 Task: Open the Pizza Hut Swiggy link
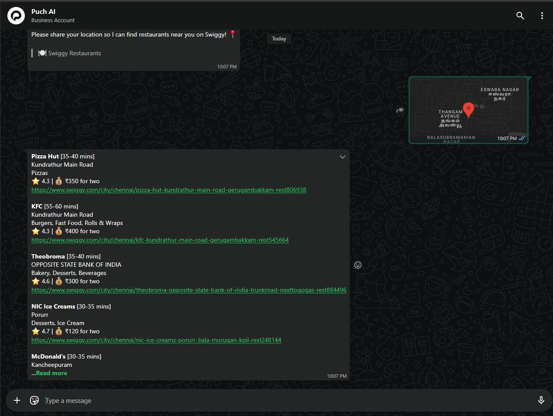pyautogui.click(x=169, y=190)
